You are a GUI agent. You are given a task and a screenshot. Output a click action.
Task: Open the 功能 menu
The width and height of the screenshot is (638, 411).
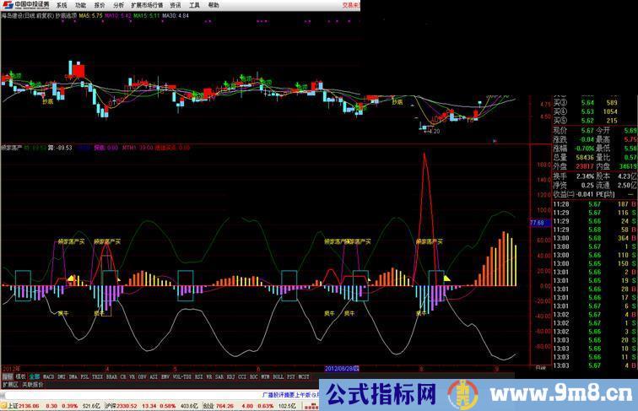point(80,4)
